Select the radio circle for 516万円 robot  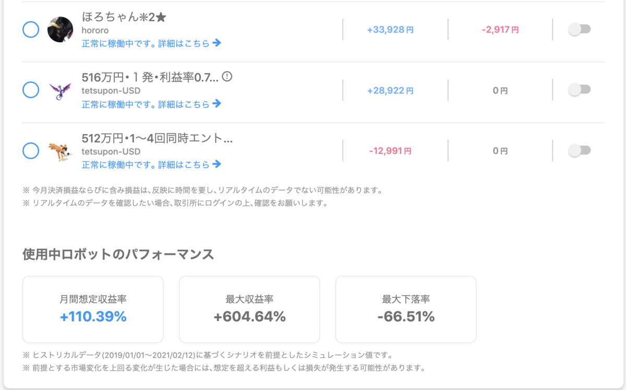click(x=31, y=90)
